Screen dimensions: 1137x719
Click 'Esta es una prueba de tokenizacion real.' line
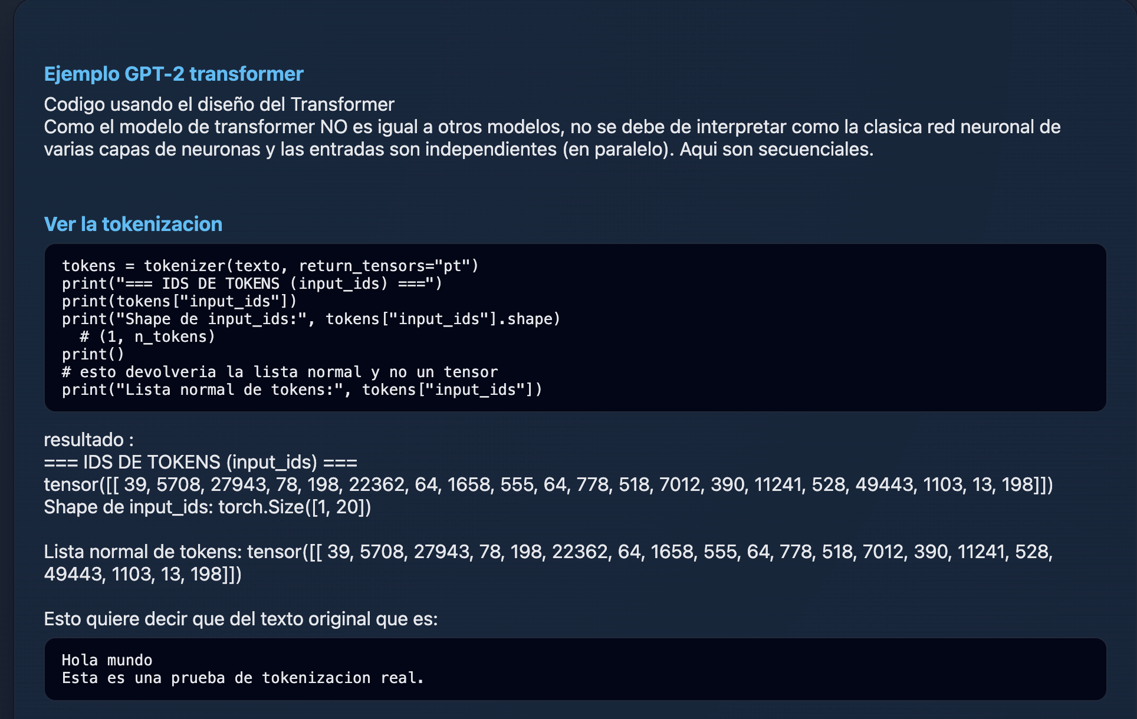243,678
